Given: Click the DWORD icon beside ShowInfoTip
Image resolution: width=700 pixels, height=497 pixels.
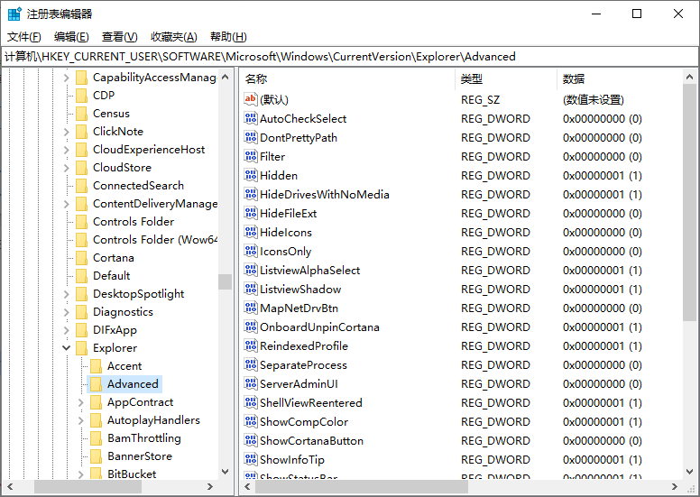Looking at the screenshot, I should click(251, 459).
